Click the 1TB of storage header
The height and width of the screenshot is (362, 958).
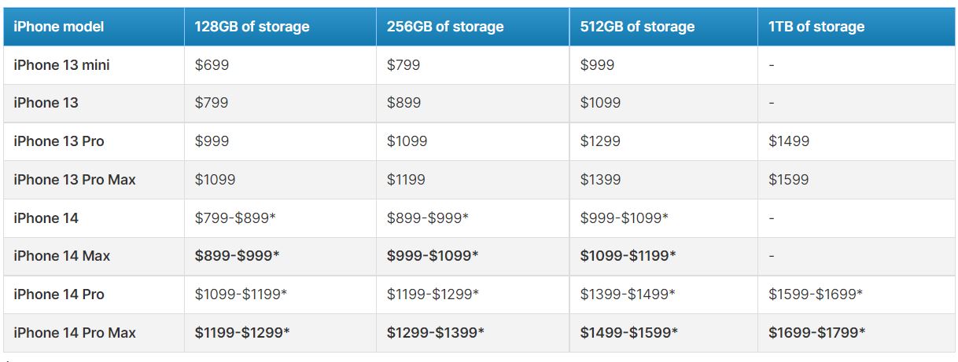[816, 27]
